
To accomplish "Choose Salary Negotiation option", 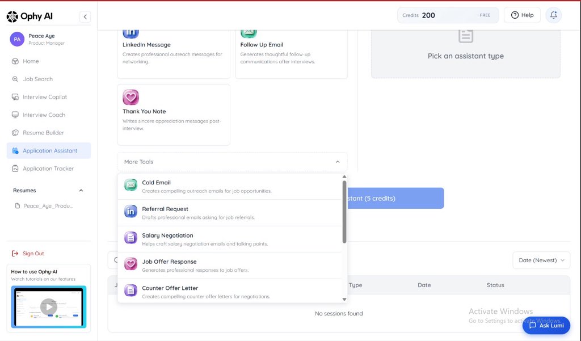I will click(x=230, y=239).
